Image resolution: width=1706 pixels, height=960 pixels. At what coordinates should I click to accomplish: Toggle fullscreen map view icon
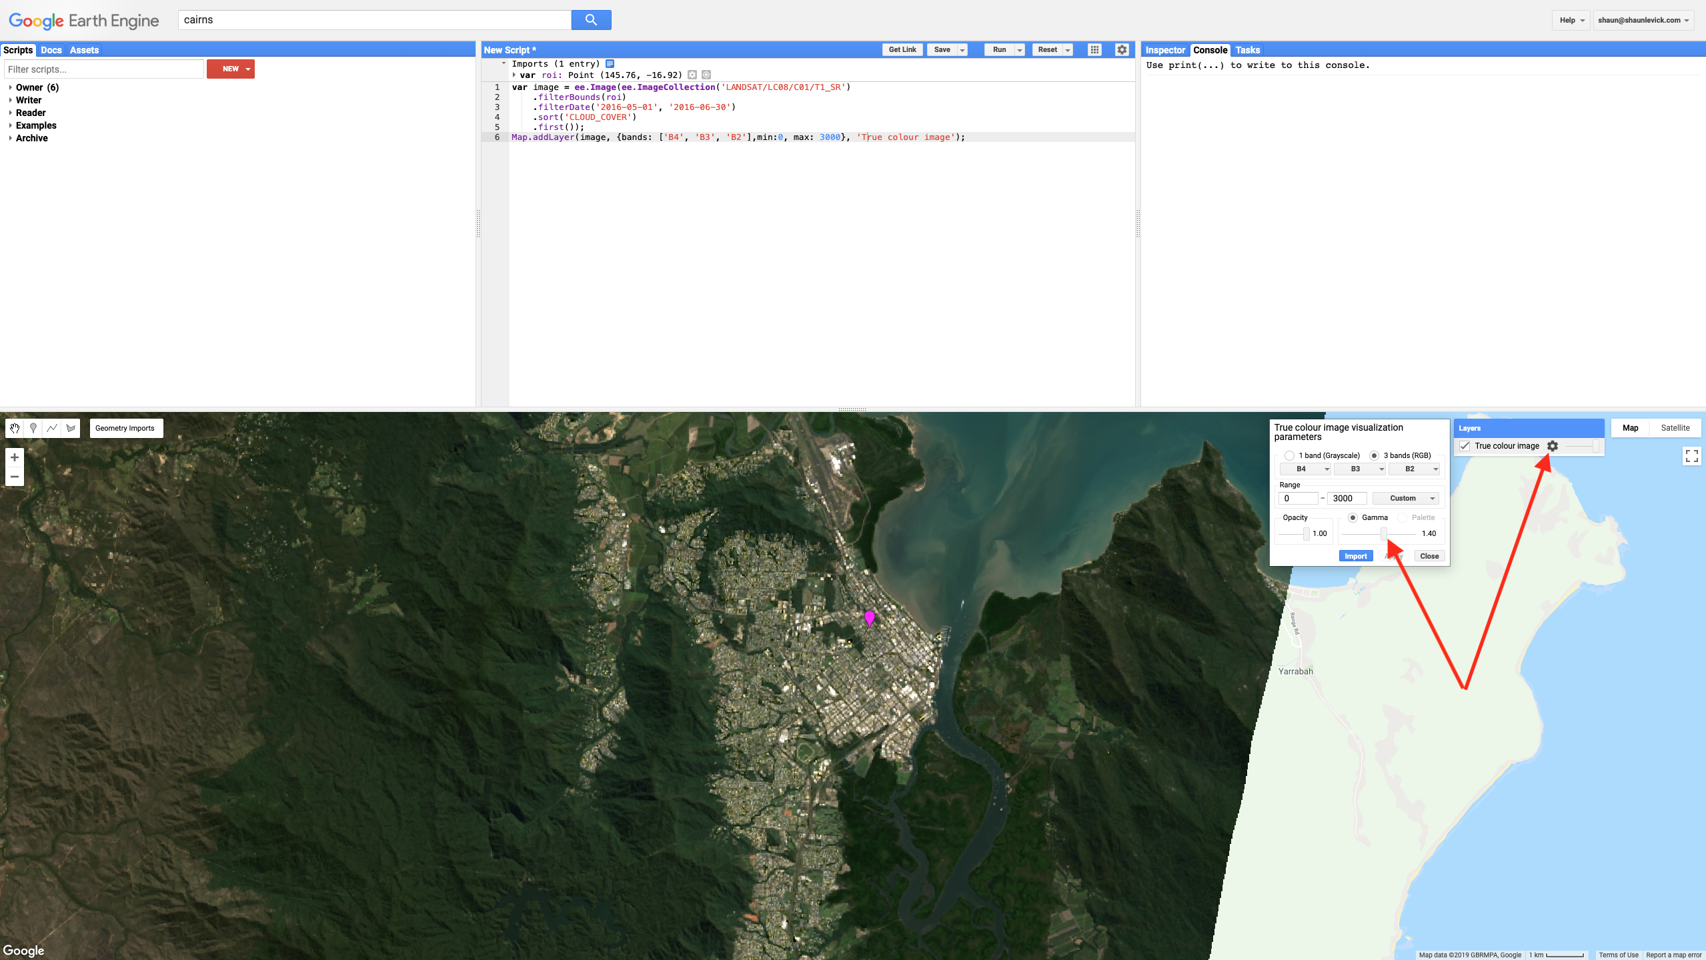1692,456
